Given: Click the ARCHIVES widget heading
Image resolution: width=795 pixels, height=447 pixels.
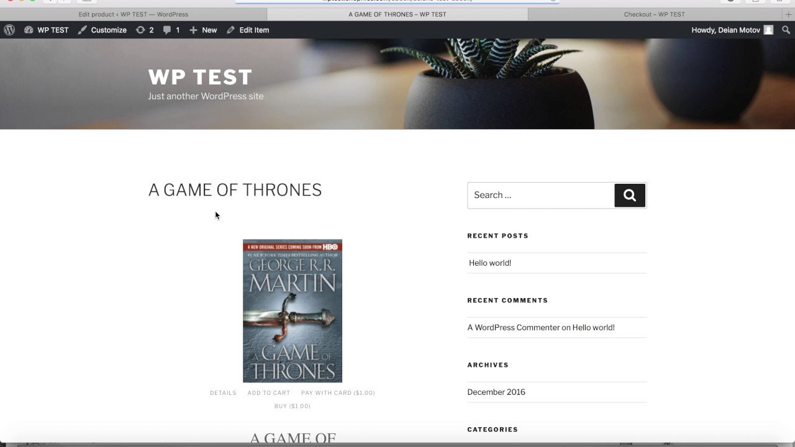Looking at the screenshot, I should pos(488,365).
